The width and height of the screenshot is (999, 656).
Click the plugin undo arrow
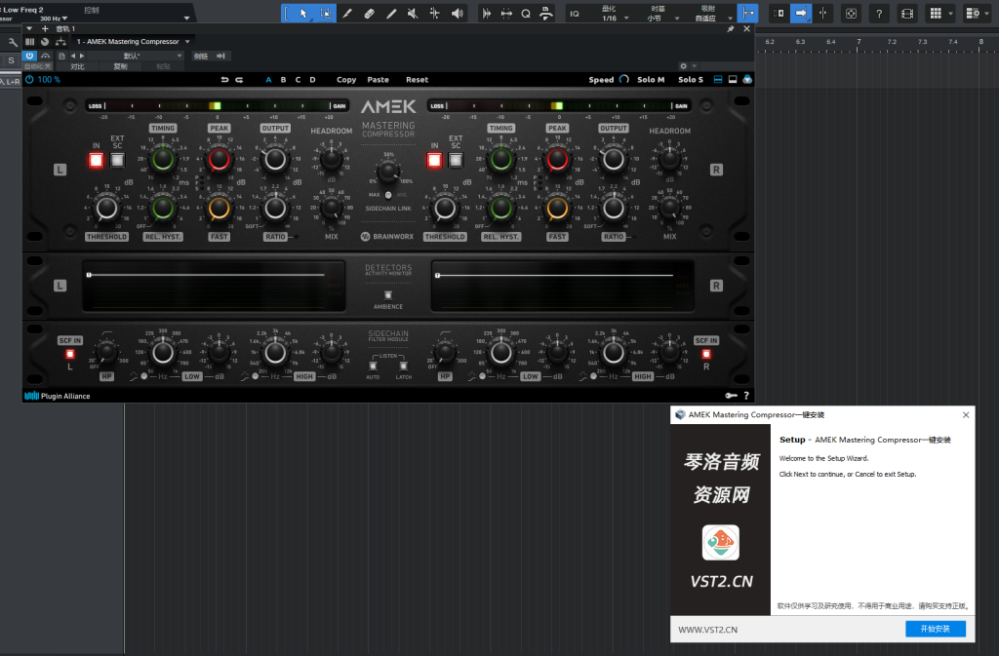pos(225,80)
